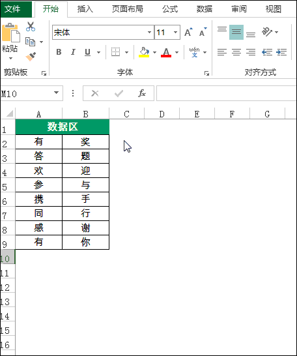This screenshot has width=297, height=356.
Task: Click the cancel X in formula bar
Action: pos(95,93)
